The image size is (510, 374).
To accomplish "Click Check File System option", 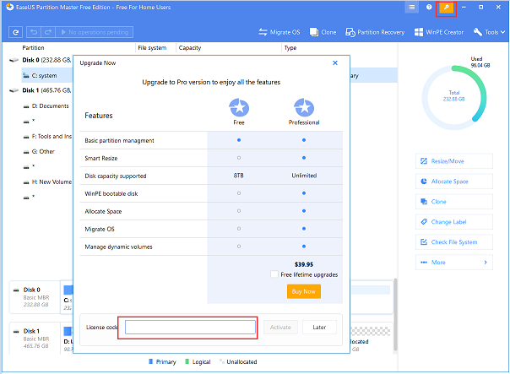I will click(x=454, y=242).
